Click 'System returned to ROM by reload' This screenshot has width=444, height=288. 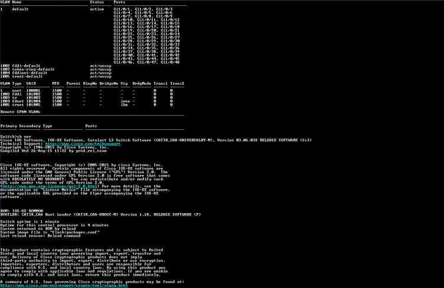pyautogui.click(x=38, y=229)
